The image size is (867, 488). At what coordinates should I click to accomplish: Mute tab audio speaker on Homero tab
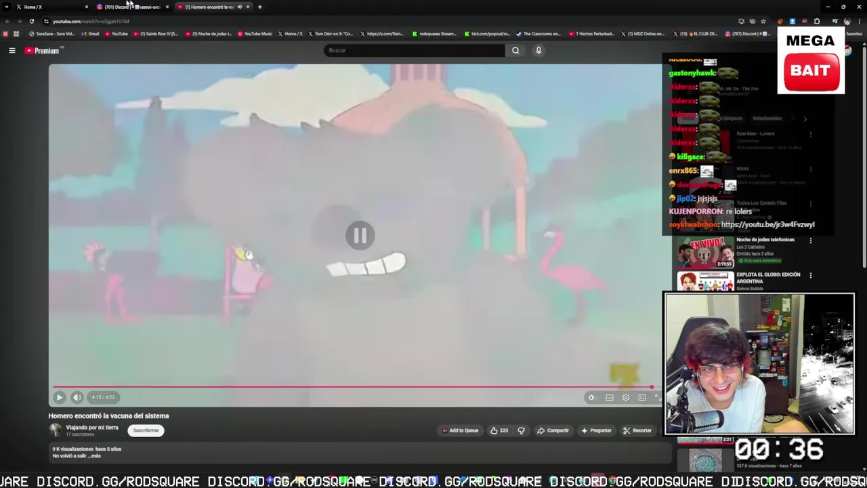pos(239,7)
